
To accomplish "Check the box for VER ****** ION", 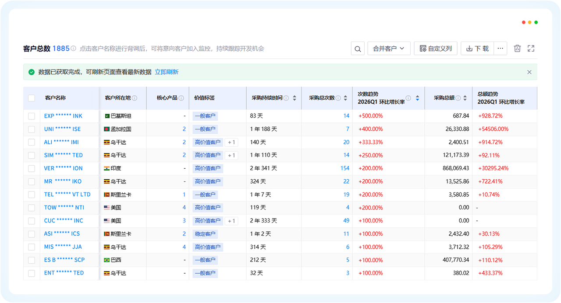I will 32,168.
